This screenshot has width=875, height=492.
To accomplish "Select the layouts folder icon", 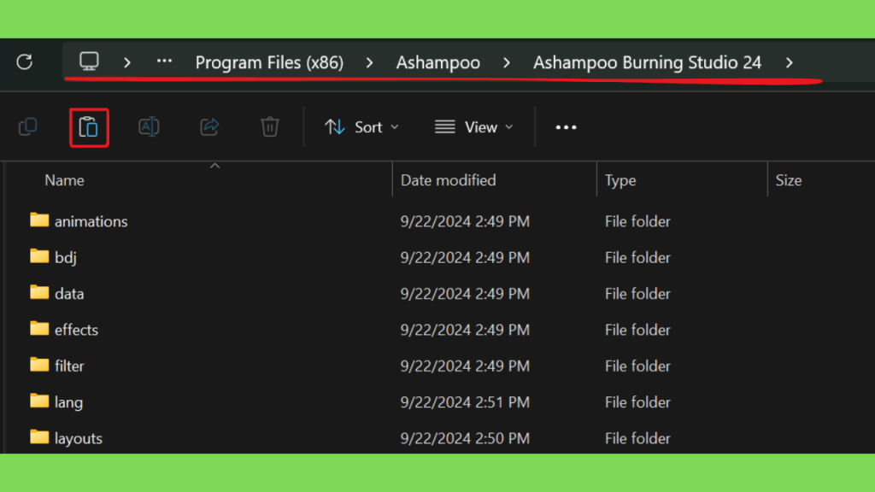I will (x=39, y=438).
